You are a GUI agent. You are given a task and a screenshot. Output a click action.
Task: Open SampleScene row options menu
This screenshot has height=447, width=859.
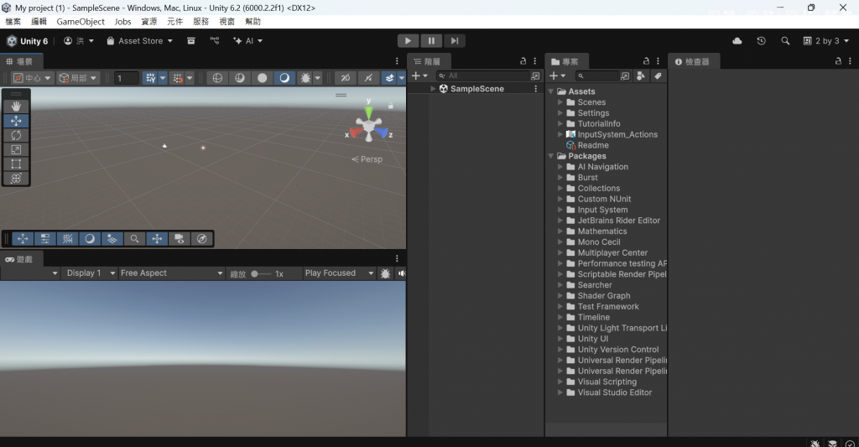point(536,89)
